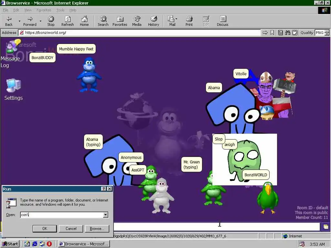This screenshot has width=331, height=248.
Task: Click the Go arrow beside the address bar
Action: (265, 33)
